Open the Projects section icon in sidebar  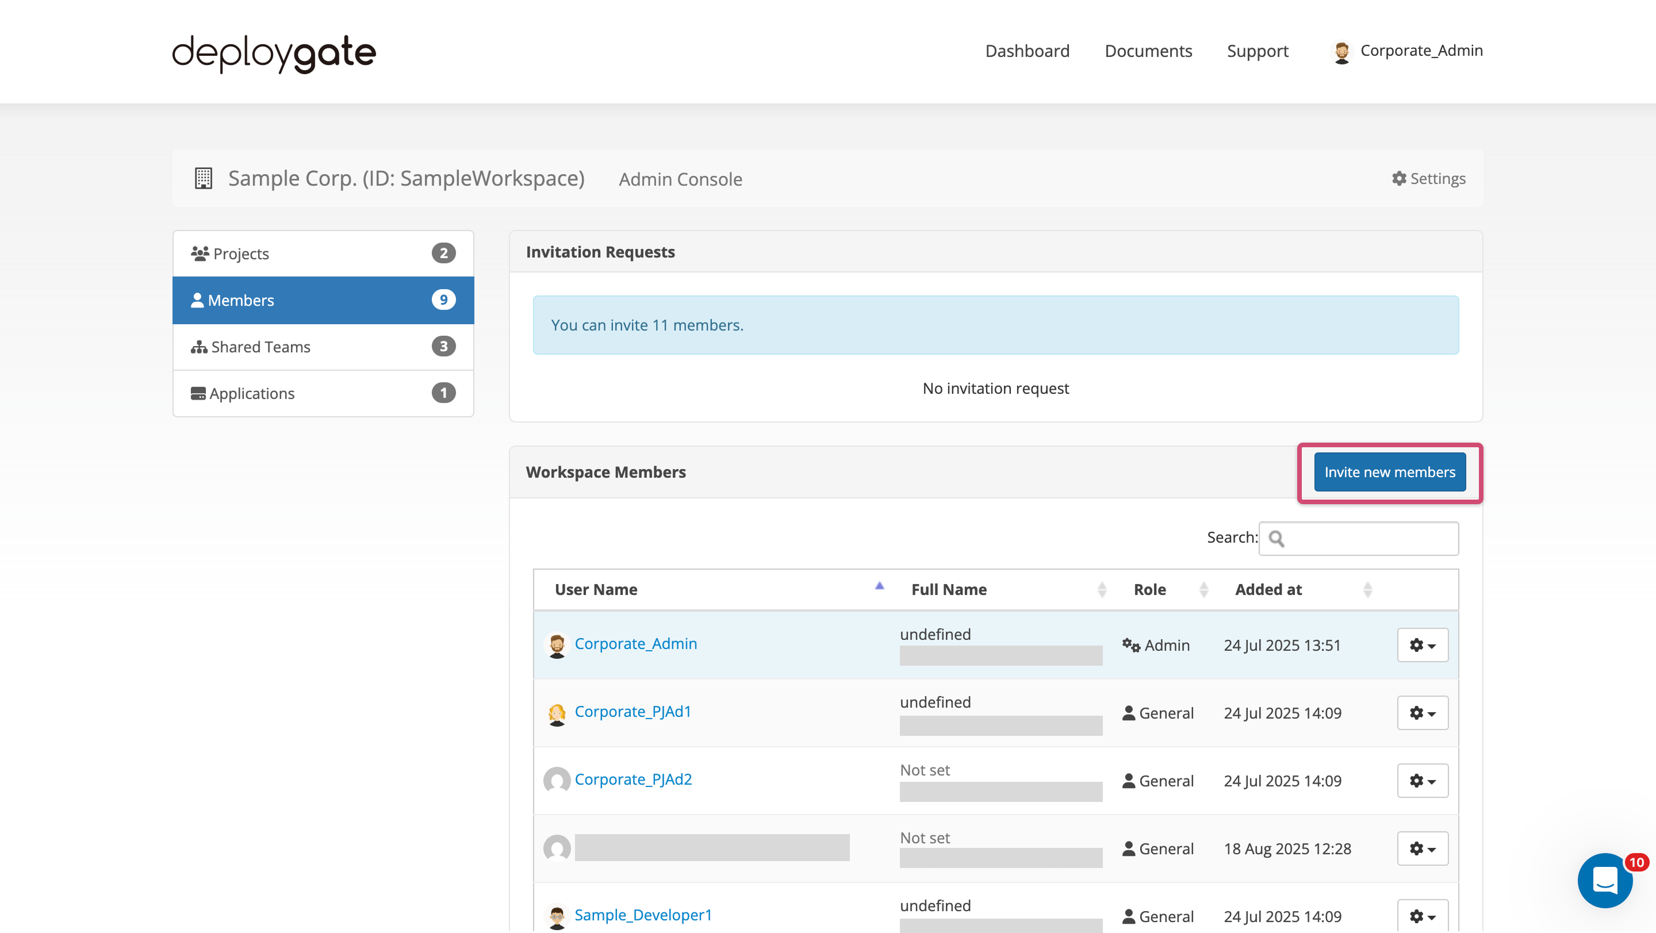pos(200,252)
